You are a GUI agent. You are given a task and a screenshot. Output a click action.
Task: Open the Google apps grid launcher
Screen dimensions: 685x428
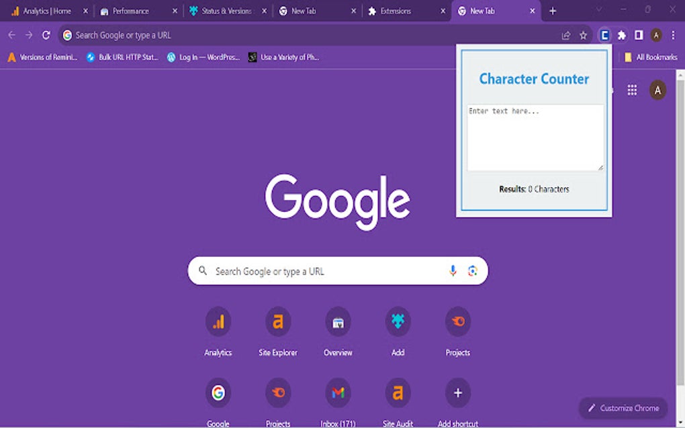coord(631,89)
